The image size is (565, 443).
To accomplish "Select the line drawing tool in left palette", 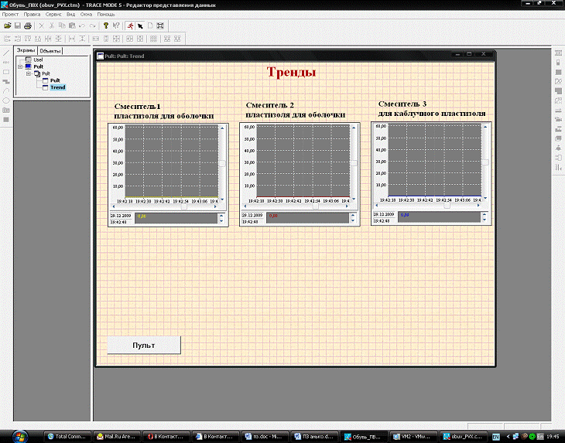I will point(6,52).
